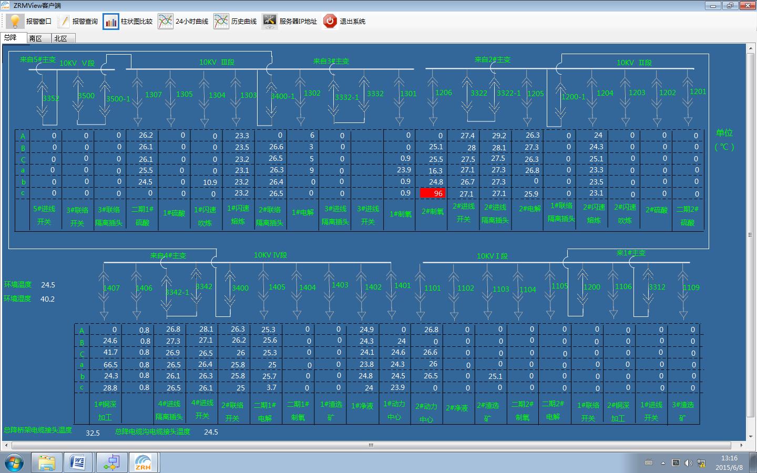Select the 北区 tab
The width and height of the screenshot is (757, 473).
pyautogui.click(x=61, y=38)
